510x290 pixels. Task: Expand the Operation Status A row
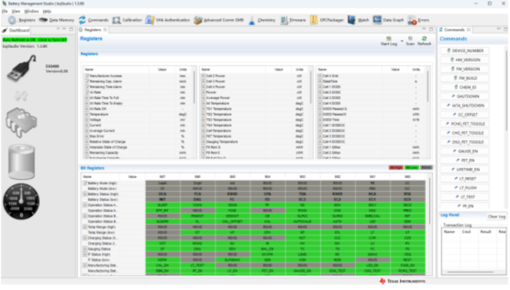pyautogui.click(x=85, y=205)
